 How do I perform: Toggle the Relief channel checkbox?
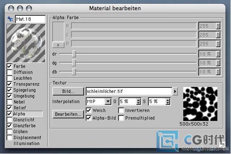[9, 108]
